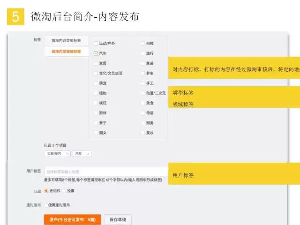300x225 pixels.
Task: Check the 潮女 checkbox
Action: pyautogui.click(x=96, y=133)
